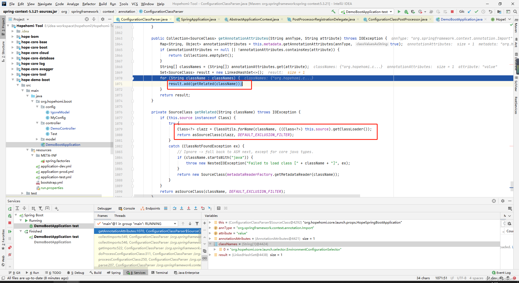Click the Step Over debugger icon
The image size is (519, 283).
[x=175, y=208]
